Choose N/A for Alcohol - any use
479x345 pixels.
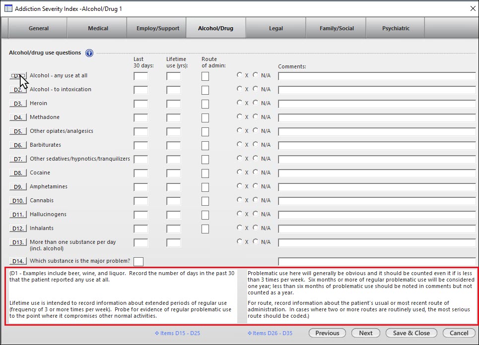pos(256,75)
